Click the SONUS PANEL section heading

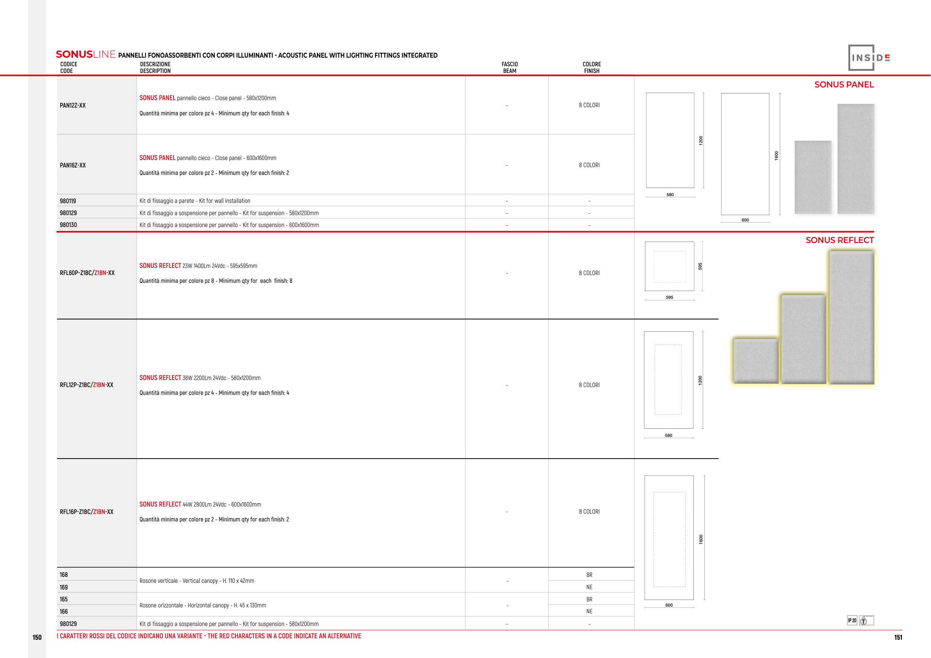pos(844,85)
